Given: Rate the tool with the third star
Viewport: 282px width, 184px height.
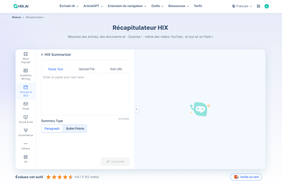Looking at the screenshot, I should click(60, 177).
